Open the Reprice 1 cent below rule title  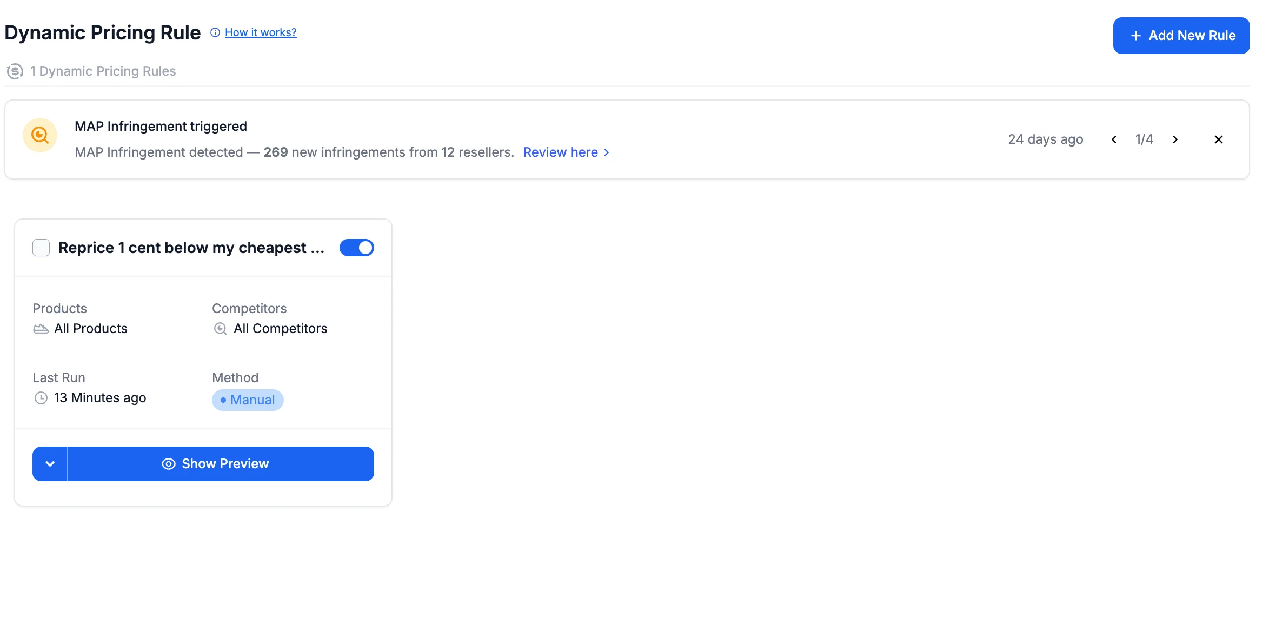tap(191, 248)
